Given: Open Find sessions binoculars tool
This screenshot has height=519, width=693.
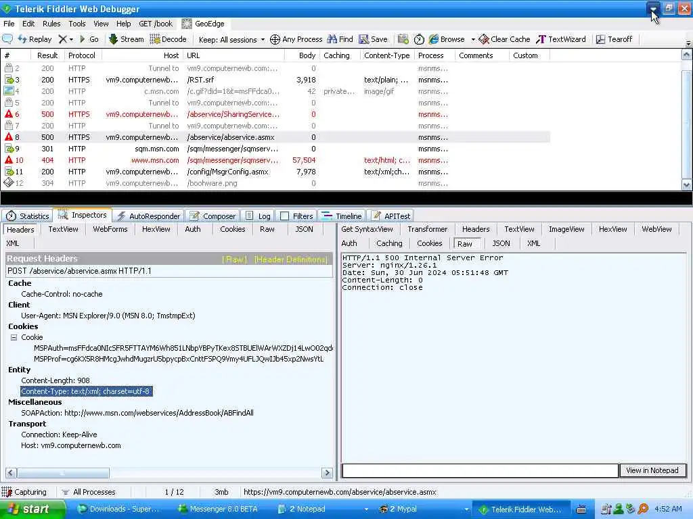Looking at the screenshot, I should pyautogui.click(x=340, y=39).
